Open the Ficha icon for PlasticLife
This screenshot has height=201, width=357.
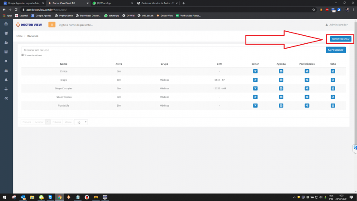333,105
